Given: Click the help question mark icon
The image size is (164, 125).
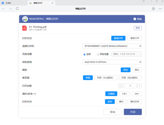Looking at the screenshot, I should [x=135, y=19].
